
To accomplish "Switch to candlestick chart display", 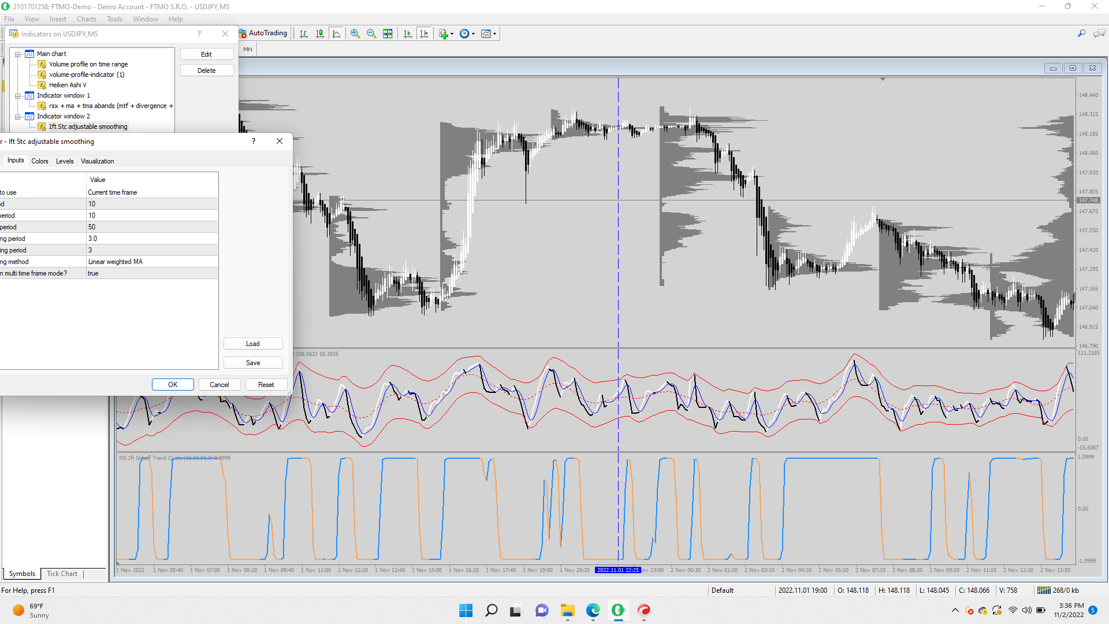I will [320, 34].
